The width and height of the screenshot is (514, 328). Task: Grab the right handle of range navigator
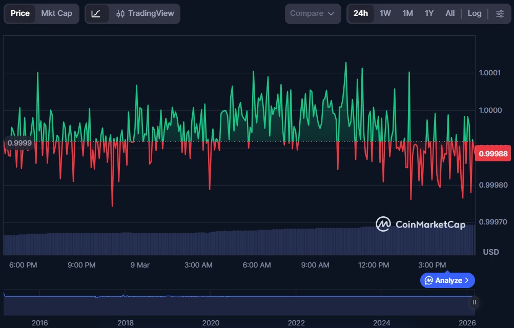click(x=474, y=302)
